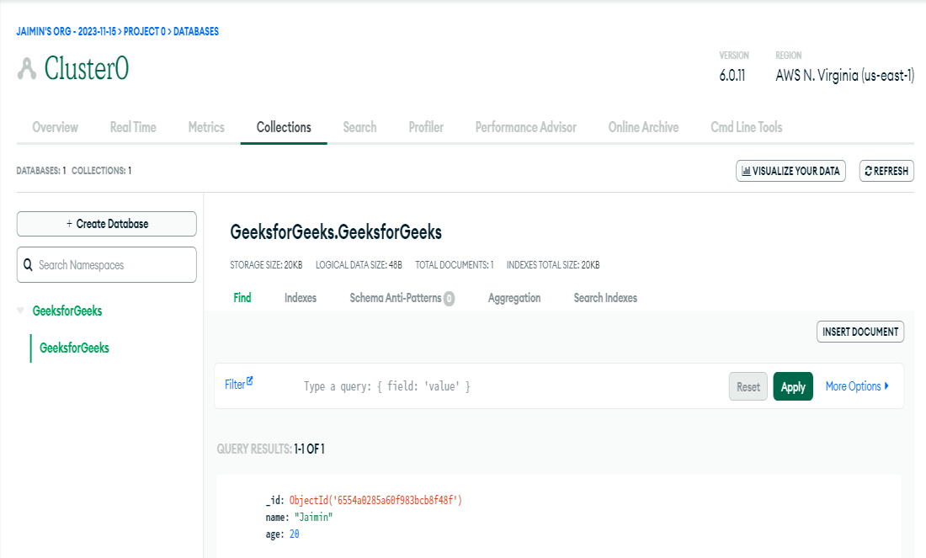Open the Aggregation sub-tab
The image size is (926, 558).
tap(514, 298)
